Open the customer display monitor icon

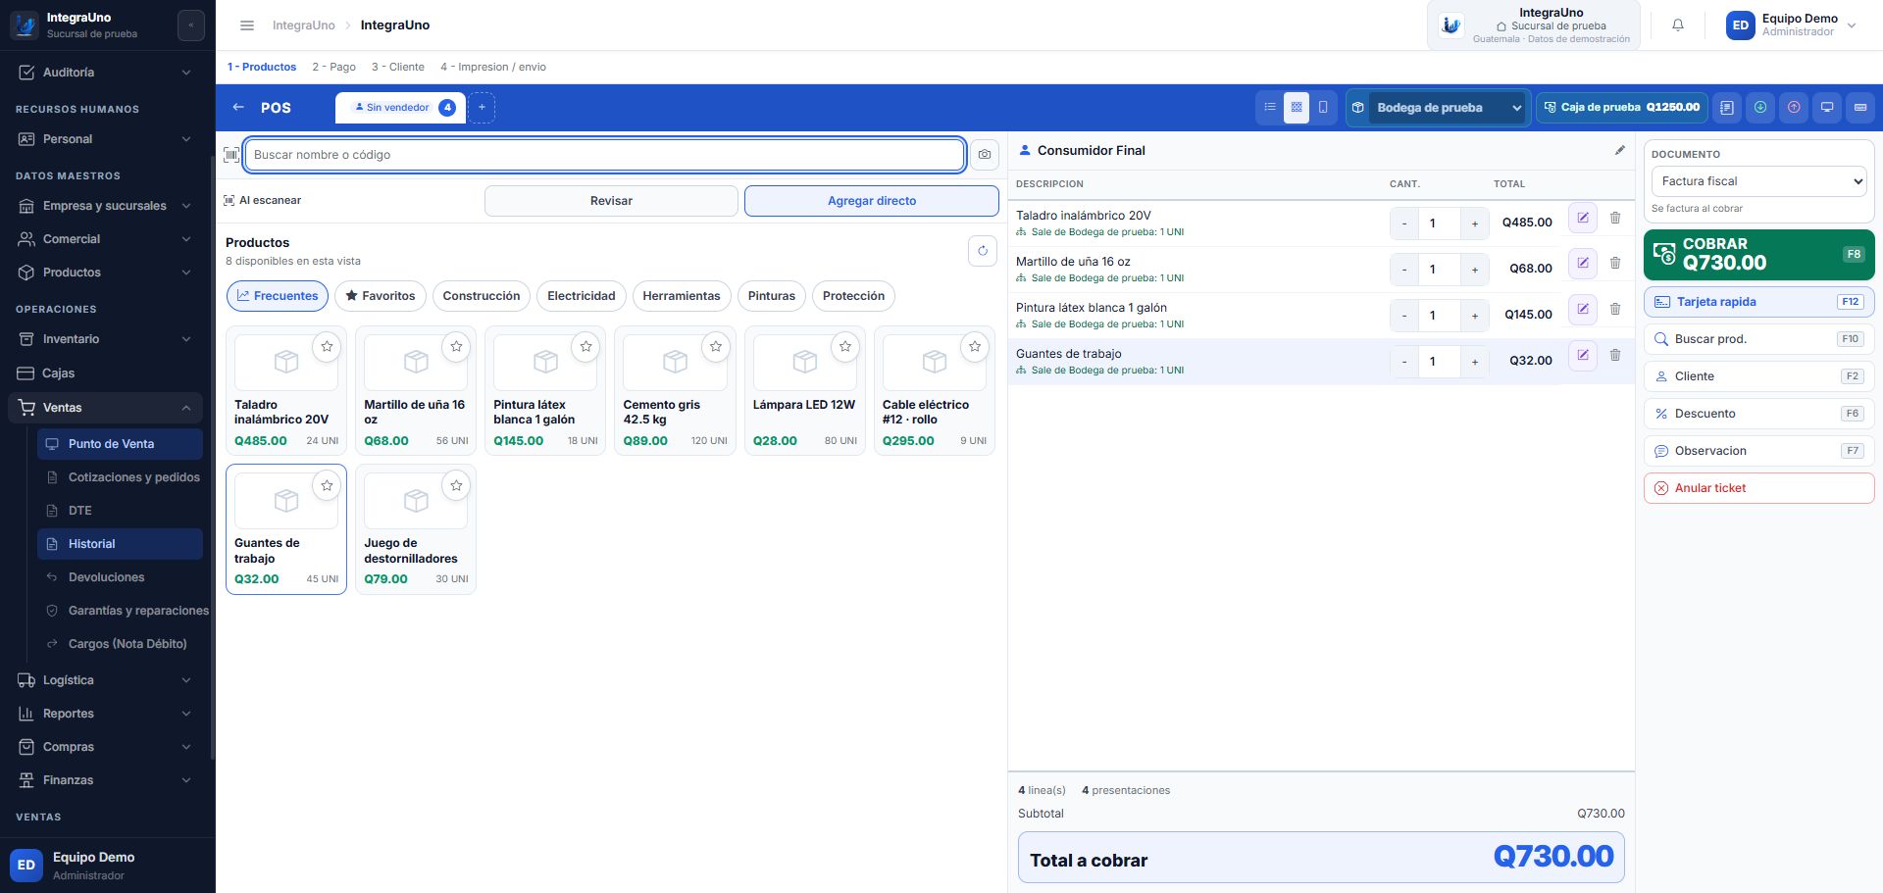click(1827, 108)
